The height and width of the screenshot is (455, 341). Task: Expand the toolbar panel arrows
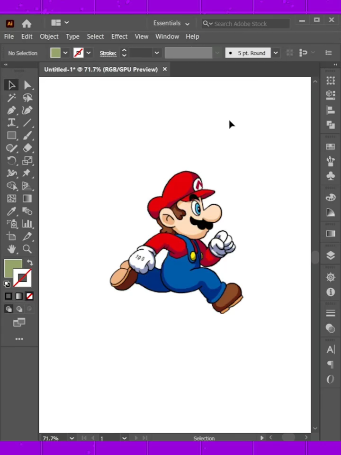[6, 65]
